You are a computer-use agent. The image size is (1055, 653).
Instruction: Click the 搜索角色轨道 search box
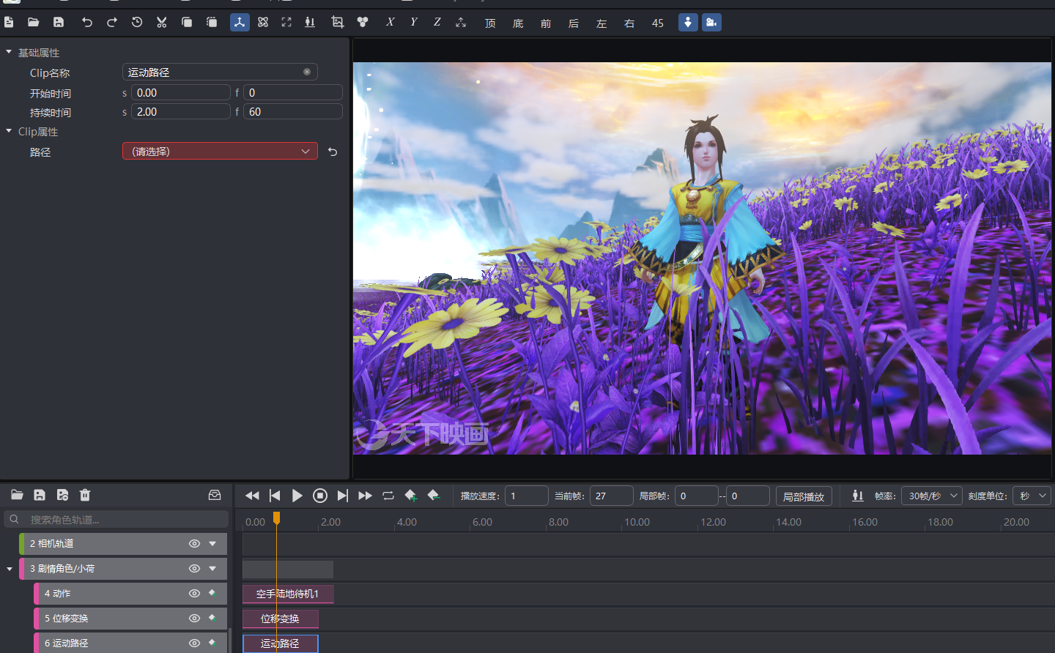click(116, 519)
